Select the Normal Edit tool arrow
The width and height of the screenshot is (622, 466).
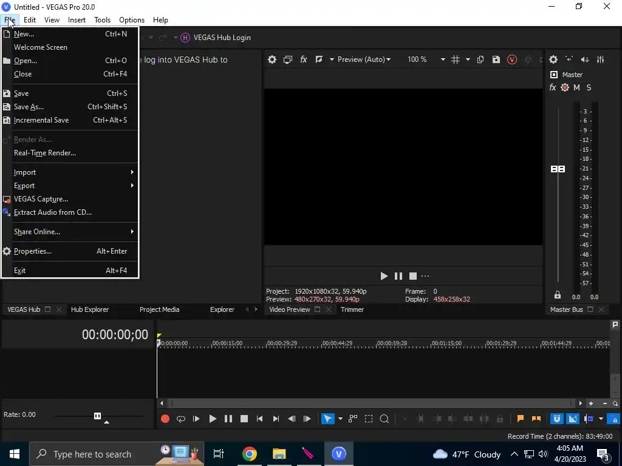(x=327, y=419)
